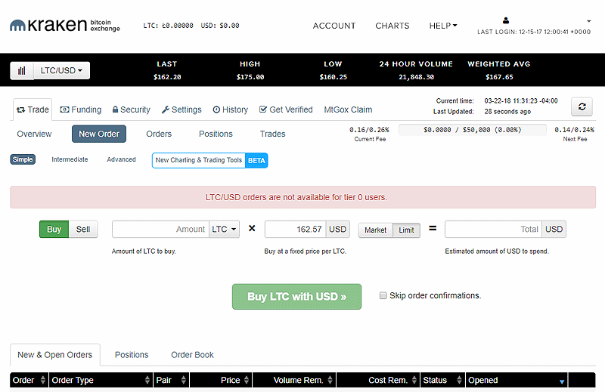Click the user profile icon
Screen dimensions: 605x392
[x=506, y=20]
